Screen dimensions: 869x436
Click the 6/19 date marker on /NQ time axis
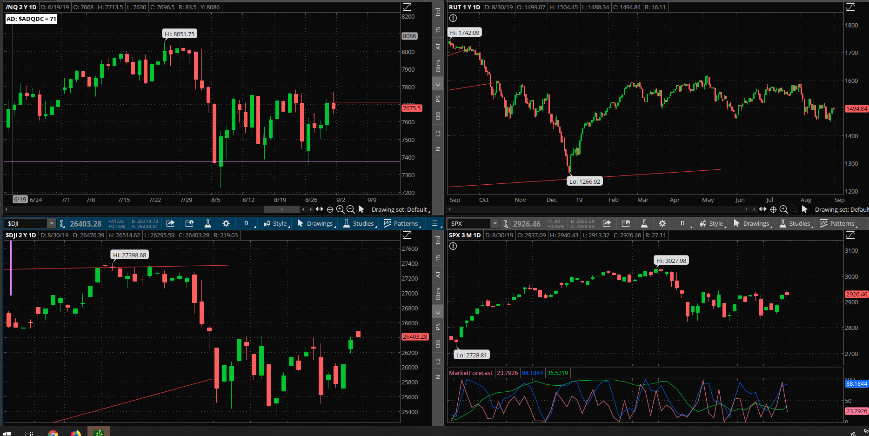20,199
